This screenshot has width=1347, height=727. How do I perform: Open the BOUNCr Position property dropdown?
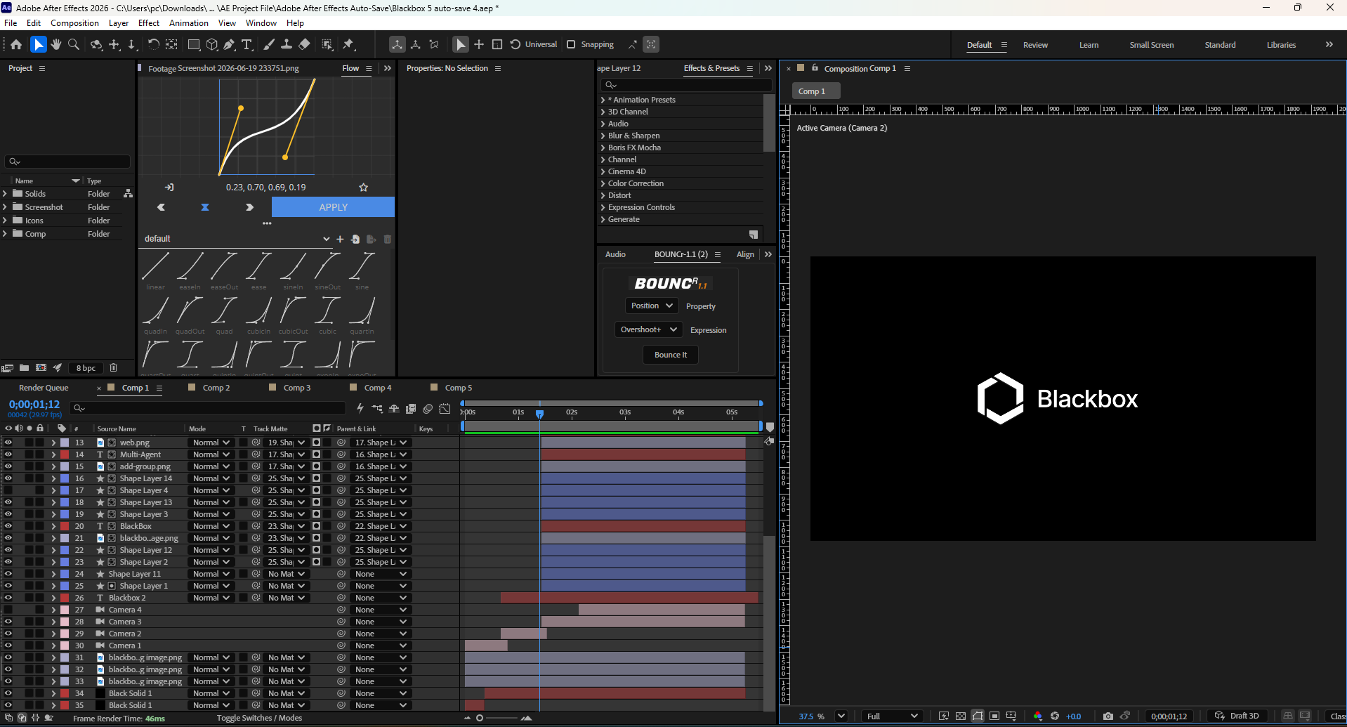click(652, 306)
